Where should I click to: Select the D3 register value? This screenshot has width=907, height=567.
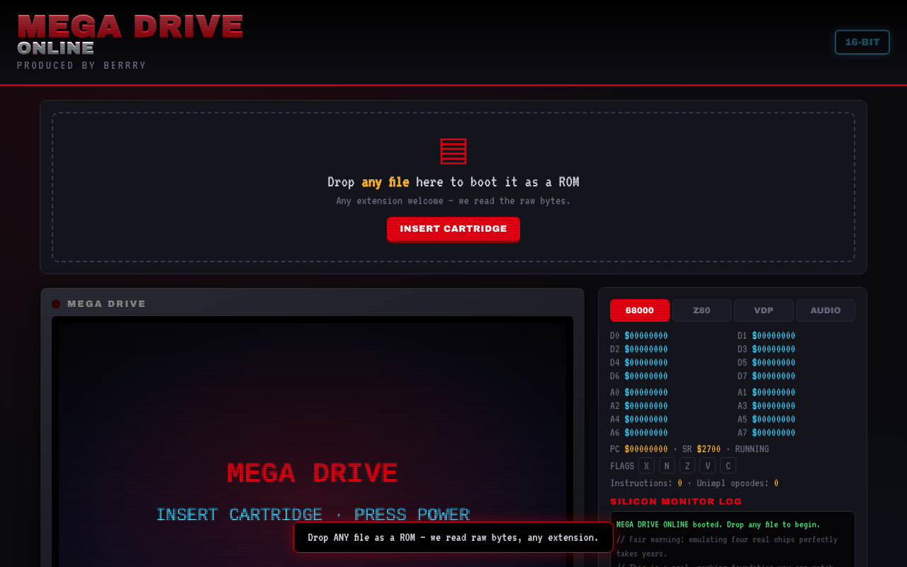point(774,349)
